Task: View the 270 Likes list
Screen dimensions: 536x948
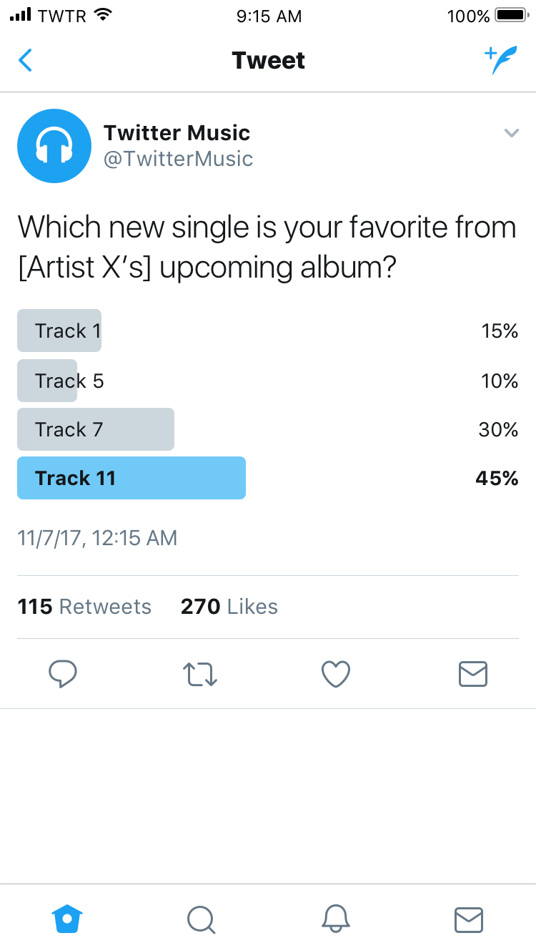Action: click(229, 607)
